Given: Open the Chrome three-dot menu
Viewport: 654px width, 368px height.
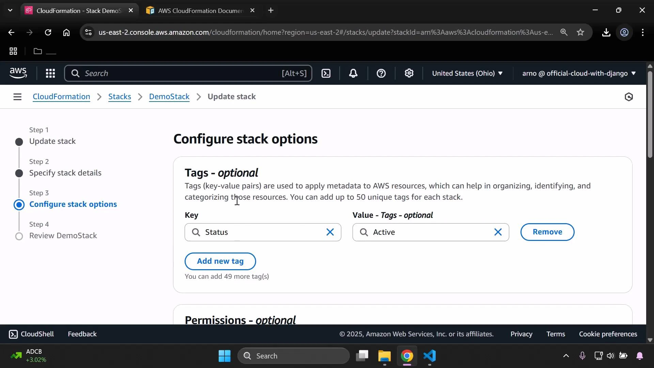Looking at the screenshot, I should coord(643,32).
